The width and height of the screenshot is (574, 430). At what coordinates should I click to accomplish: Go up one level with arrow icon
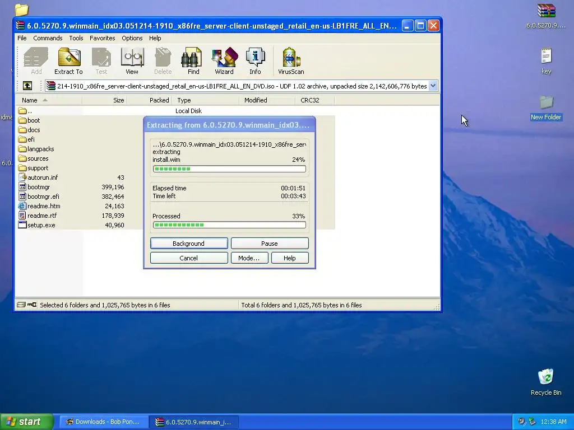tap(27, 86)
